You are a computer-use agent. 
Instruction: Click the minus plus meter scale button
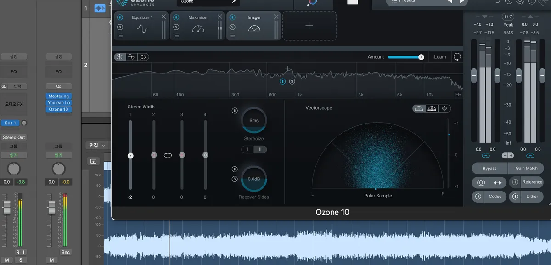[508, 156]
